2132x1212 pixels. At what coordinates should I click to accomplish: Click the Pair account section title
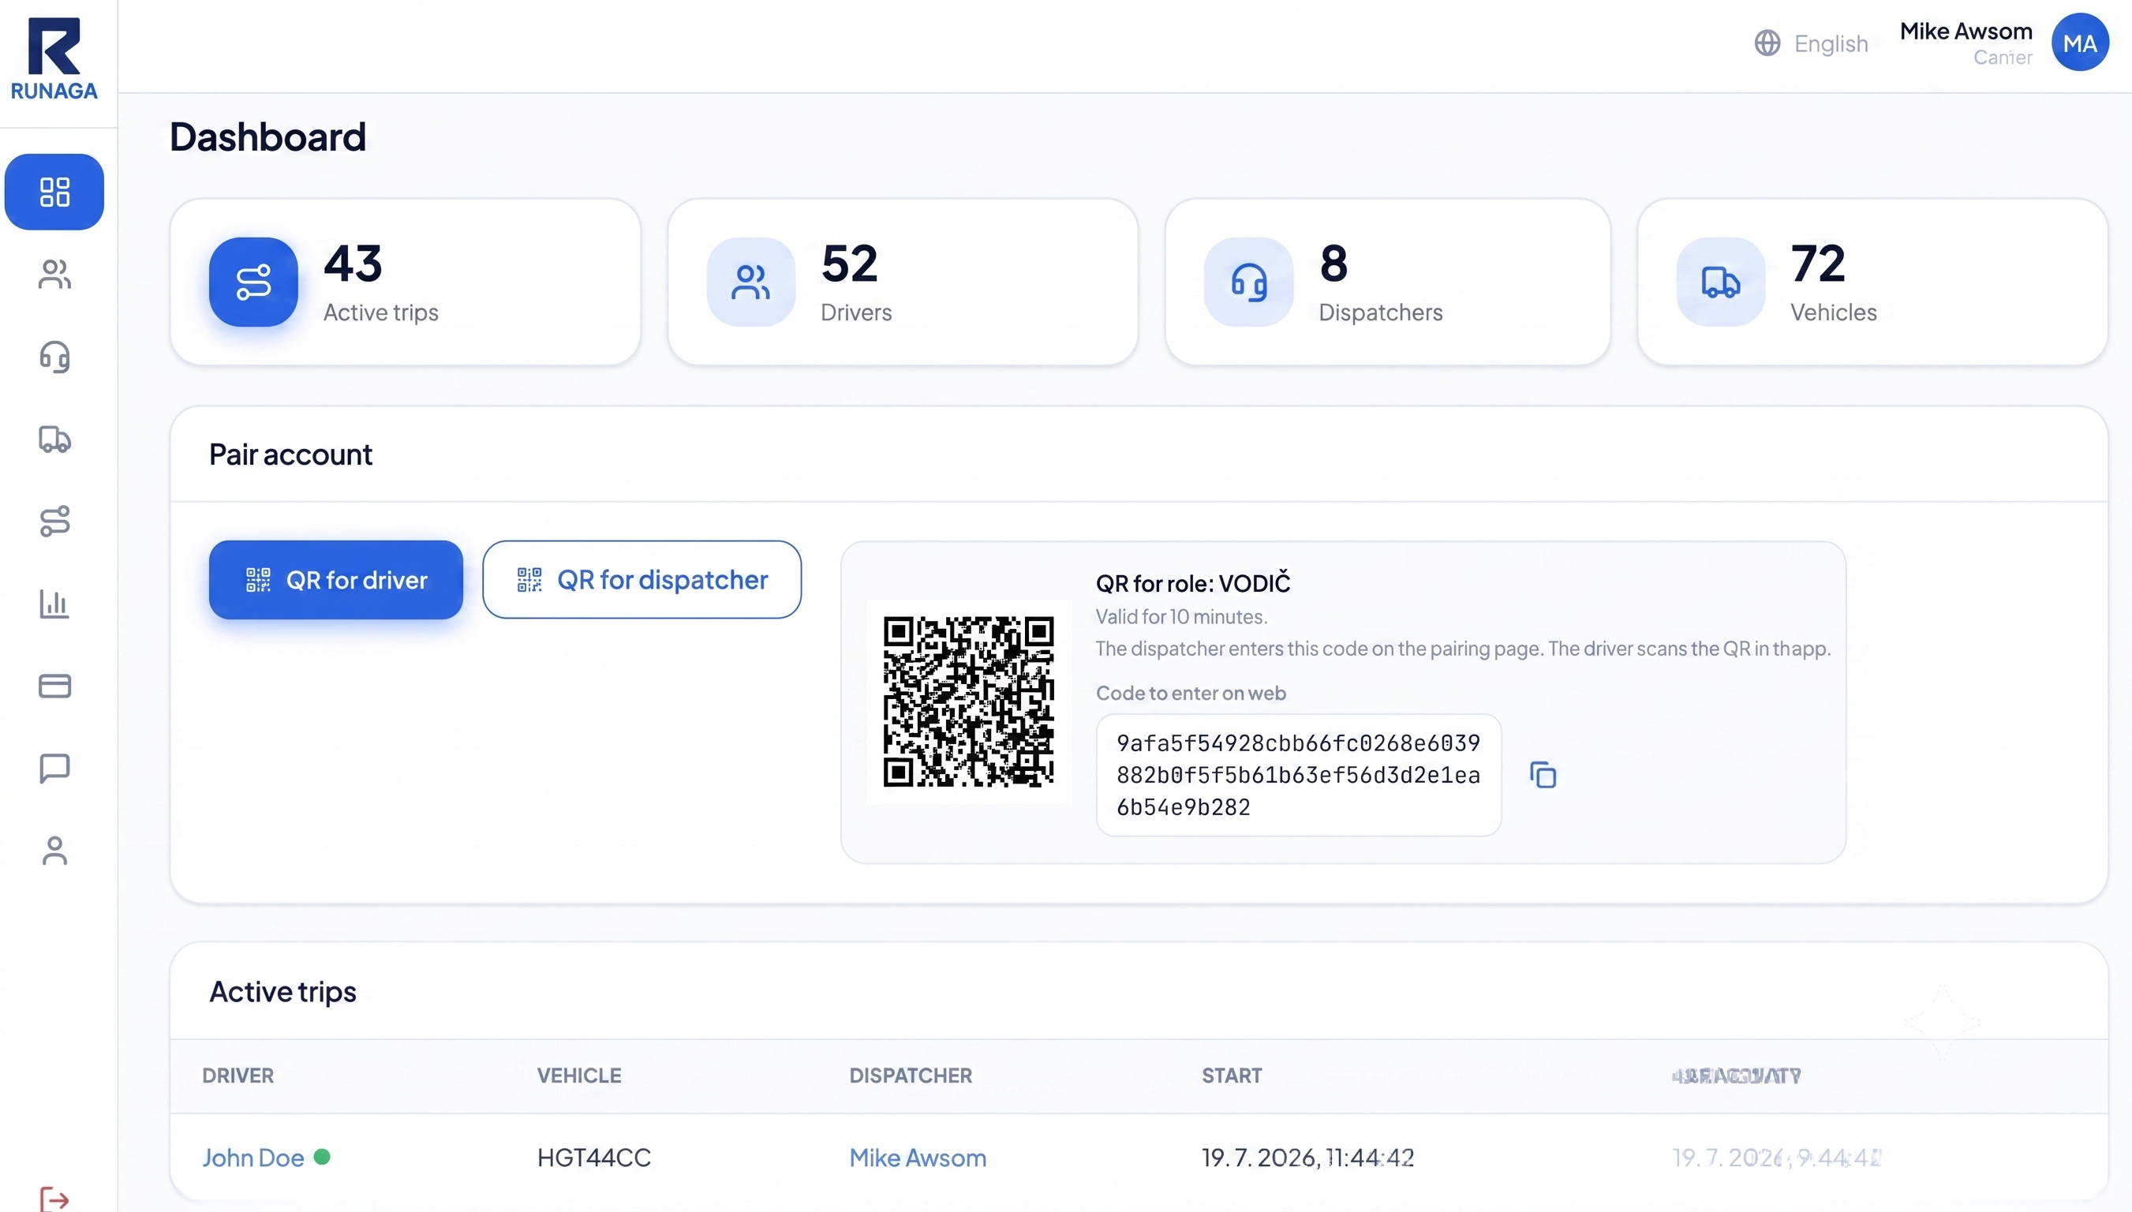(x=290, y=454)
